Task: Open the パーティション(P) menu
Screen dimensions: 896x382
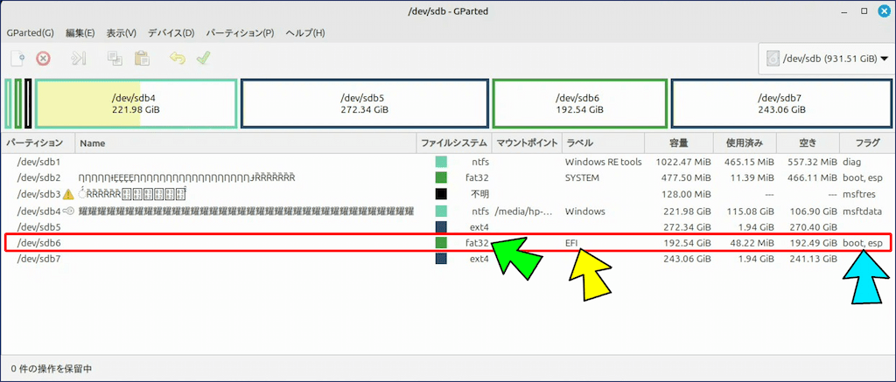Action: click(240, 33)
